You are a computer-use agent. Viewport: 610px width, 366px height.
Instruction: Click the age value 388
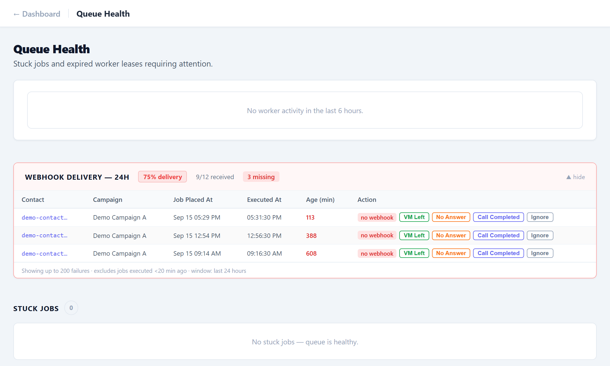coord(311,236)
